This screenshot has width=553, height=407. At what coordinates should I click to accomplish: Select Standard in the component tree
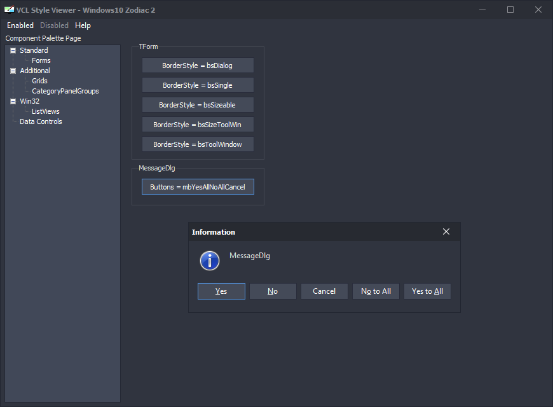pos(34,50)
